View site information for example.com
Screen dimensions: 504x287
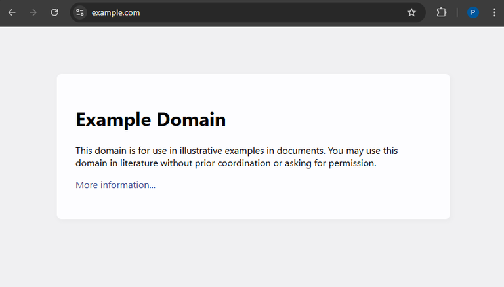80,12
